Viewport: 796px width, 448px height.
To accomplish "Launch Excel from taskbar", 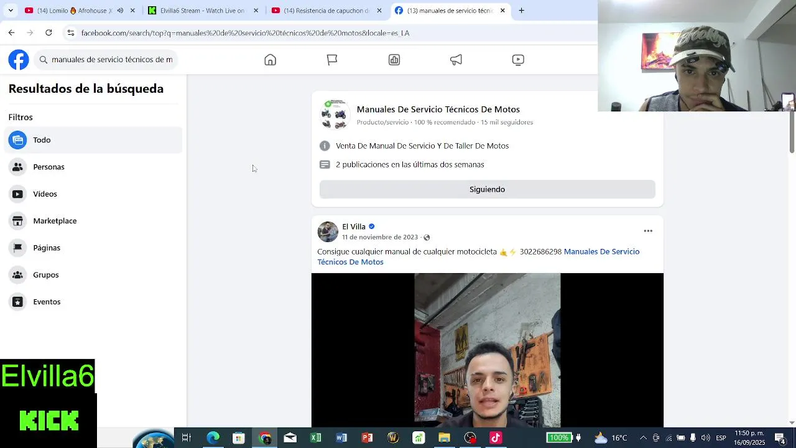I will (x=316, y=438).
